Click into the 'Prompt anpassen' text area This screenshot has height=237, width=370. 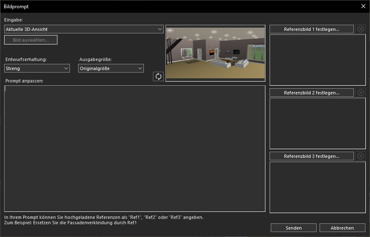coord(135,148)
